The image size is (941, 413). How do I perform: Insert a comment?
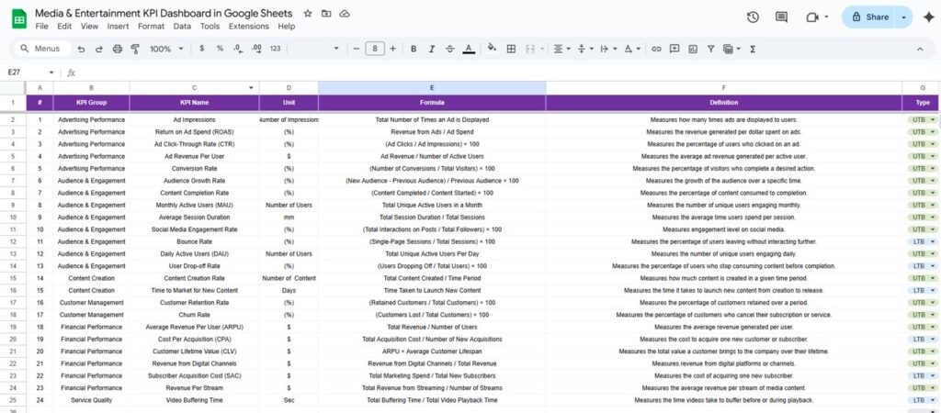(675, 50)
